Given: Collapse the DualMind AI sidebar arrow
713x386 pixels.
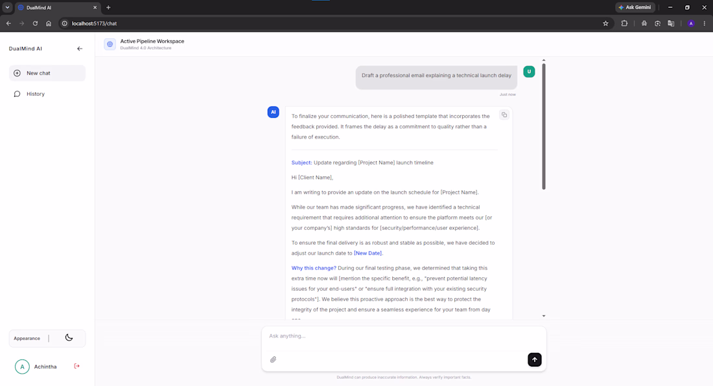Looking at the screenshot, I should pyautogui.click(x=80, y=49).
